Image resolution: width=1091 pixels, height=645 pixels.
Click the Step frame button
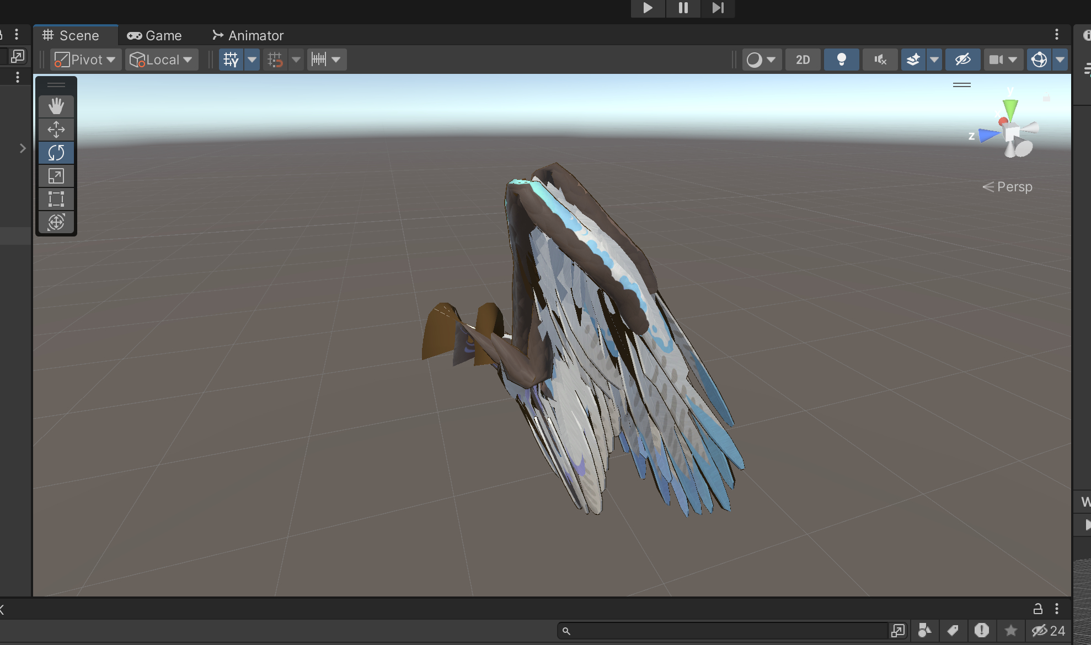coord(718,8)
